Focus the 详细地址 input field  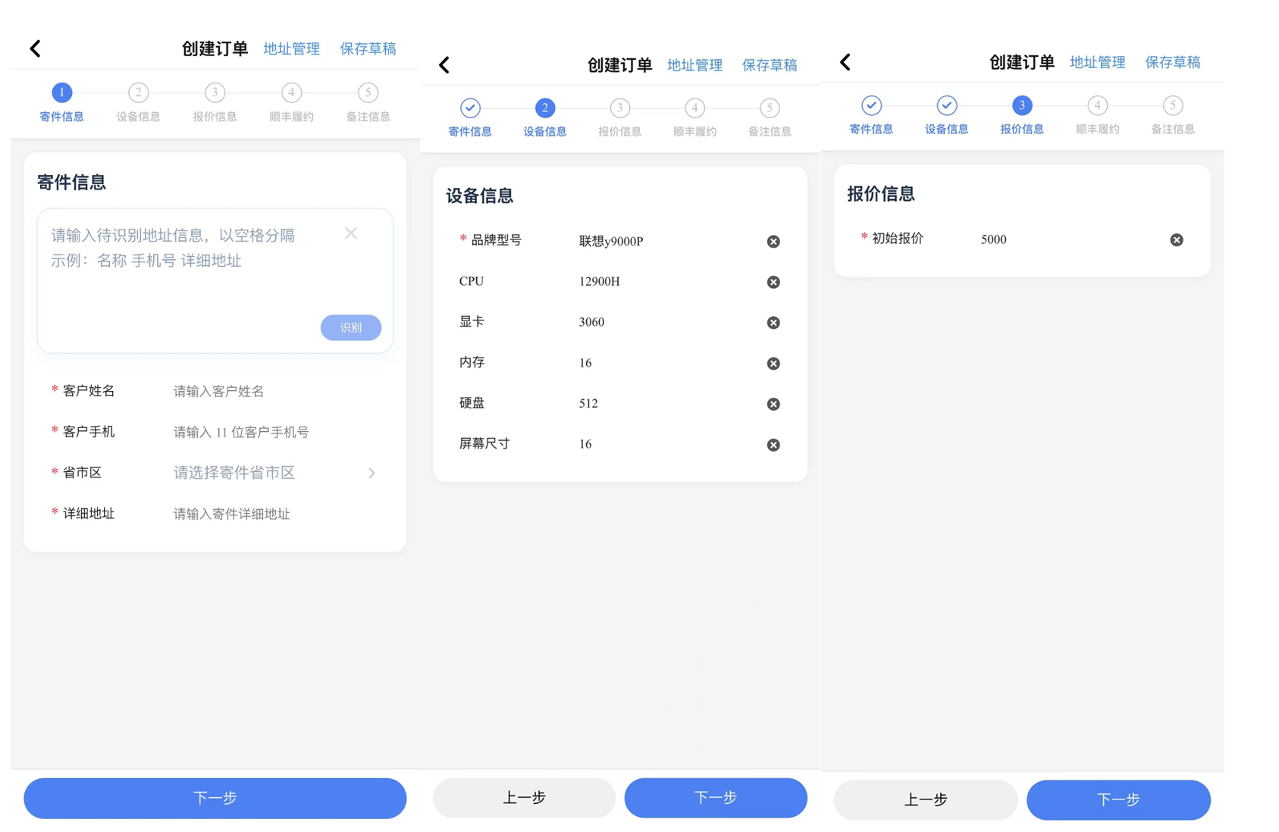coord(273,514)
